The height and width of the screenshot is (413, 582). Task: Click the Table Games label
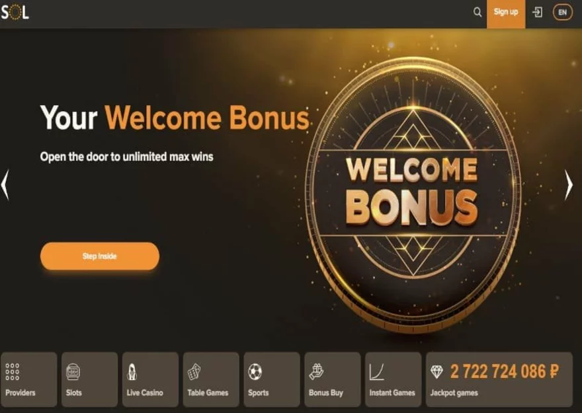pyautogui.click(x=208, y=393)
